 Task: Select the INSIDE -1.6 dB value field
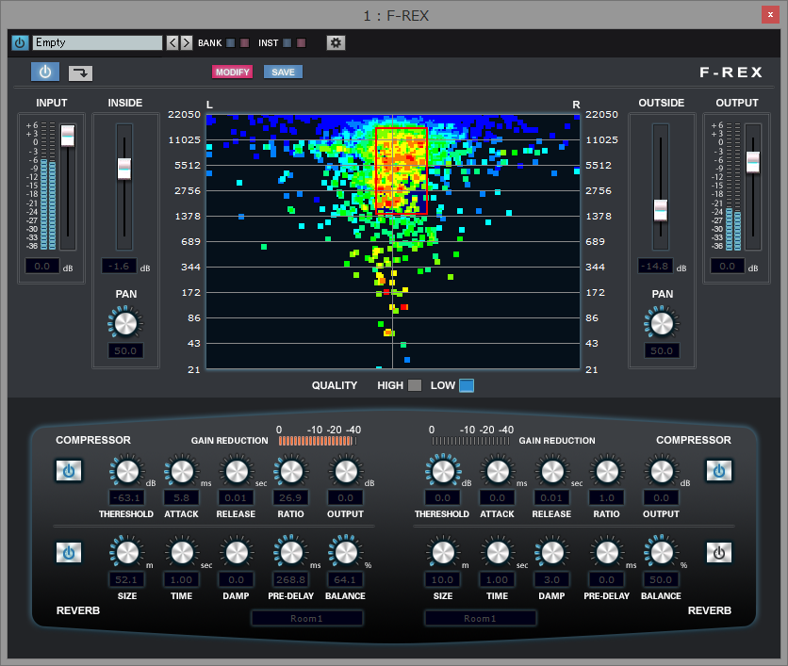coord(119,267)
